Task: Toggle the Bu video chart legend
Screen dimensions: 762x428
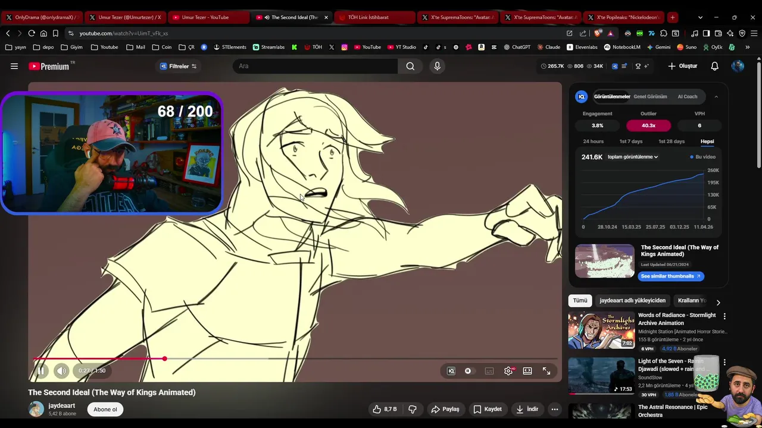Action: pyautogui.click(x=703, y=157)
